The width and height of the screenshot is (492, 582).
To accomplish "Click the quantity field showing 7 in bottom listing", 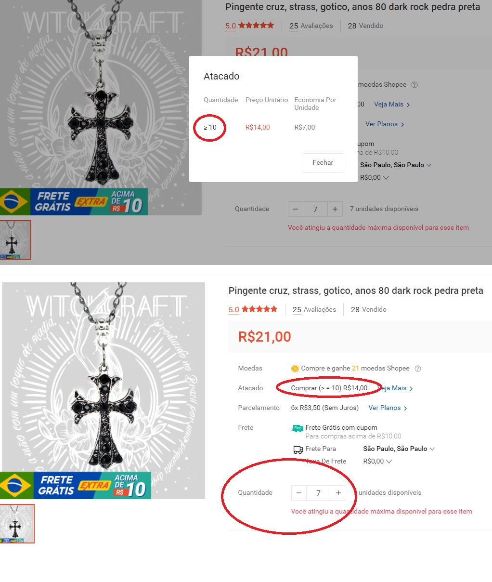I will point(319,493).
